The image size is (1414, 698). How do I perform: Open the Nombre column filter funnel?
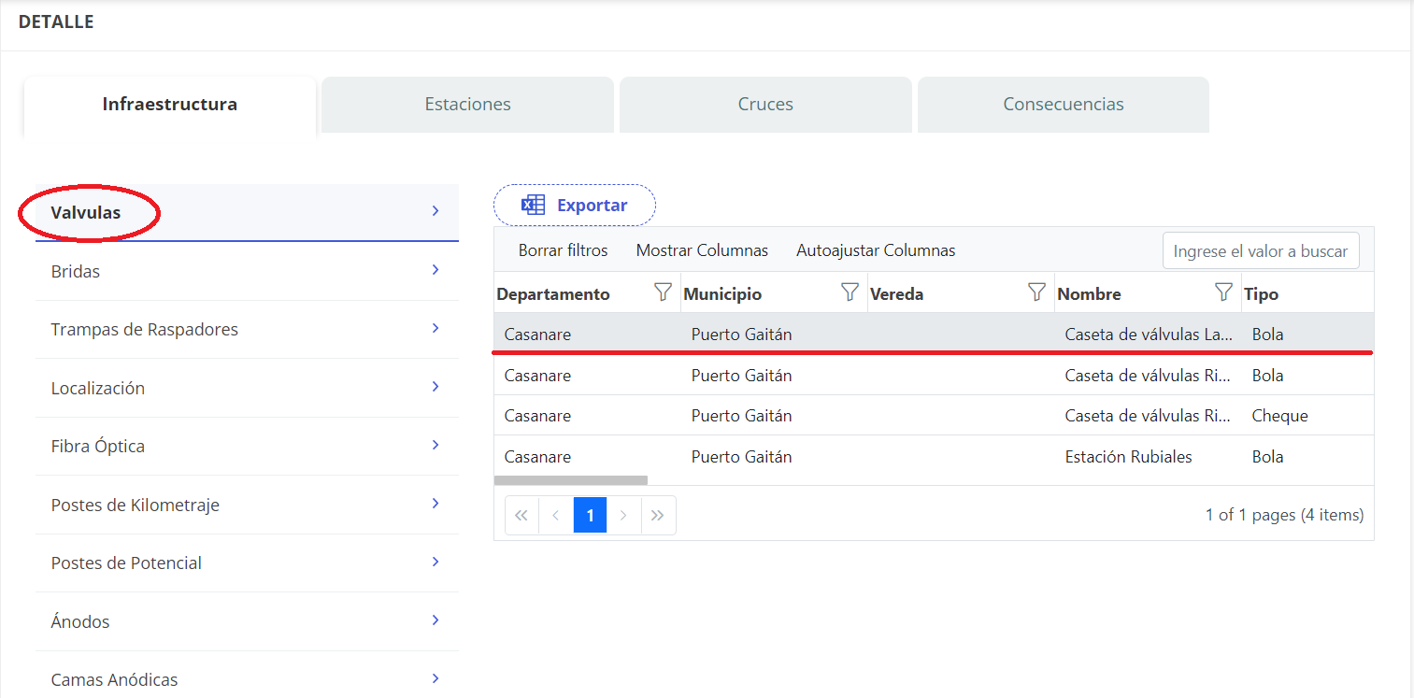tap(1223, 293)
